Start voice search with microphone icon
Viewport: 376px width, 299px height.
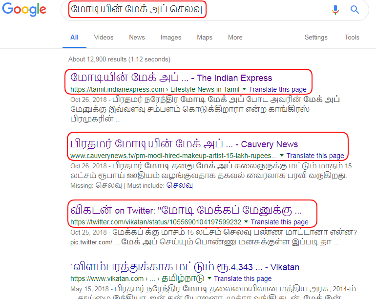(335, 10)
